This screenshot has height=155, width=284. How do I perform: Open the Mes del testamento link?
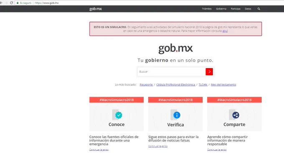(223, 85)
